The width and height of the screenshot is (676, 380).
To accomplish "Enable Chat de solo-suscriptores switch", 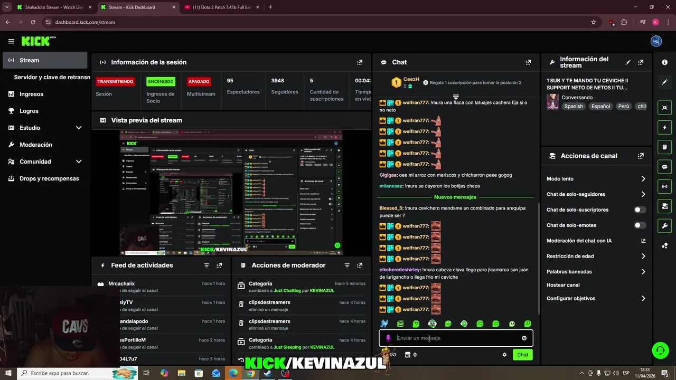I will (x=640, y=210).
